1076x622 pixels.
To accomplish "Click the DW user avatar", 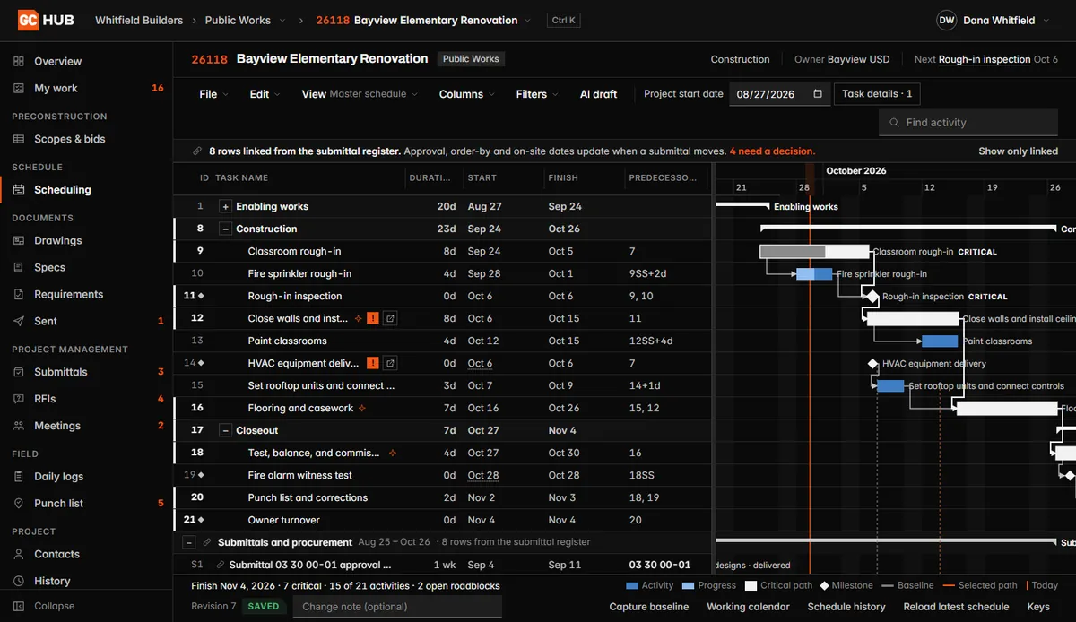I will click(947, 20).
